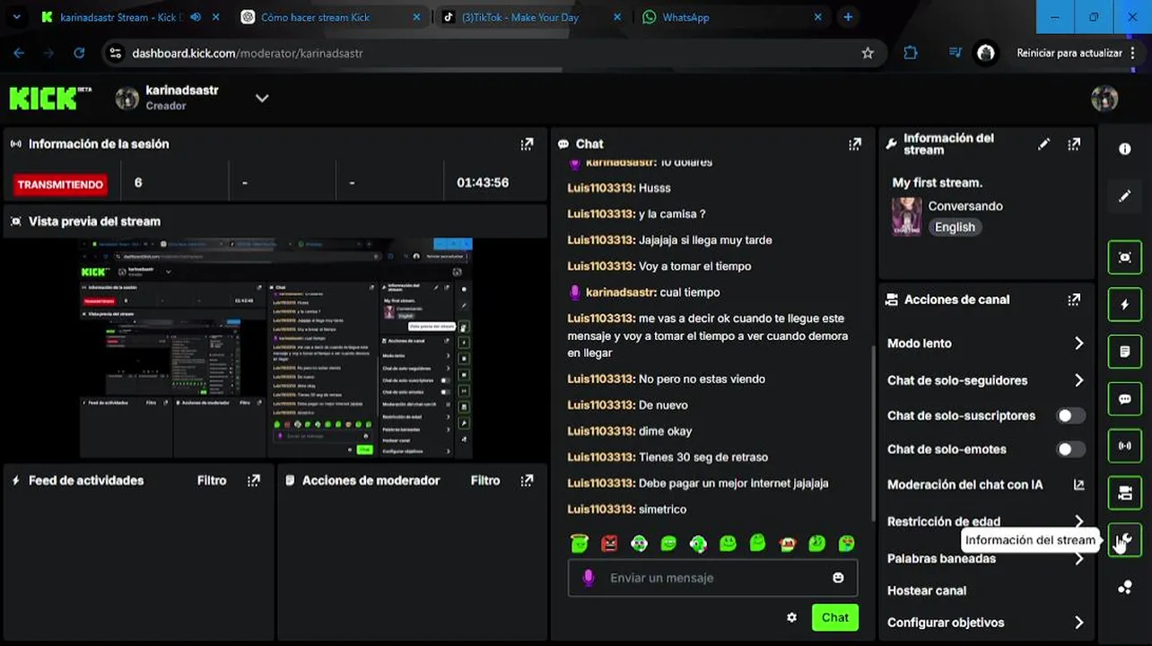Insert the red angry emote

609,543
